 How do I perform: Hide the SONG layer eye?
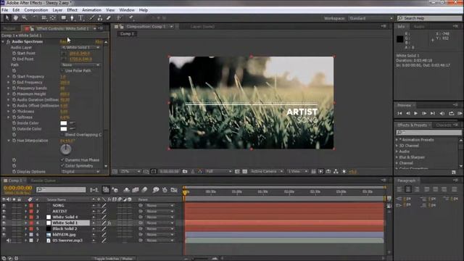4,205
